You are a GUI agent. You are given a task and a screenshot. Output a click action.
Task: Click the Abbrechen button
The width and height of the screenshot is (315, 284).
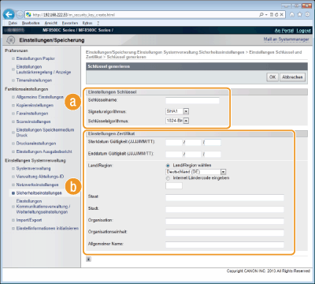point(292,77)
